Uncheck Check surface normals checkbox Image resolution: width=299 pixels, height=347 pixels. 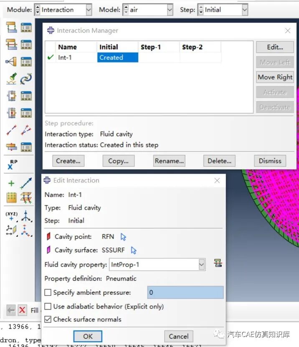point(48,319)
